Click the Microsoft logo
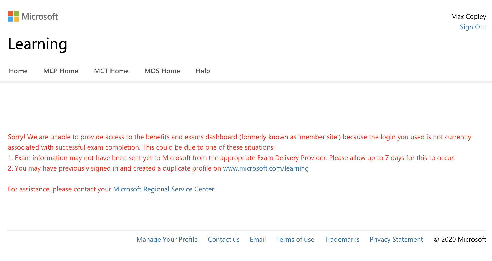This screenshot has height=261, width=492. pos(33,16)
